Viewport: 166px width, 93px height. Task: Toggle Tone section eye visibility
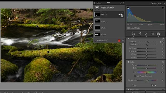point(163,39)
